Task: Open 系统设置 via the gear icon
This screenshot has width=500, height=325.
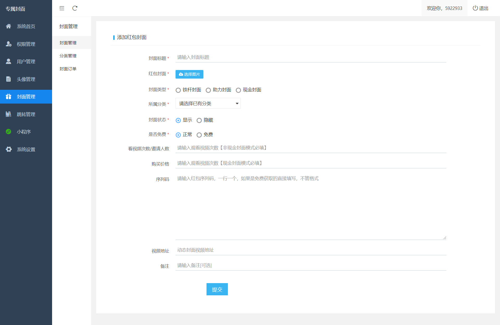Action: click(x=9, y=149)
